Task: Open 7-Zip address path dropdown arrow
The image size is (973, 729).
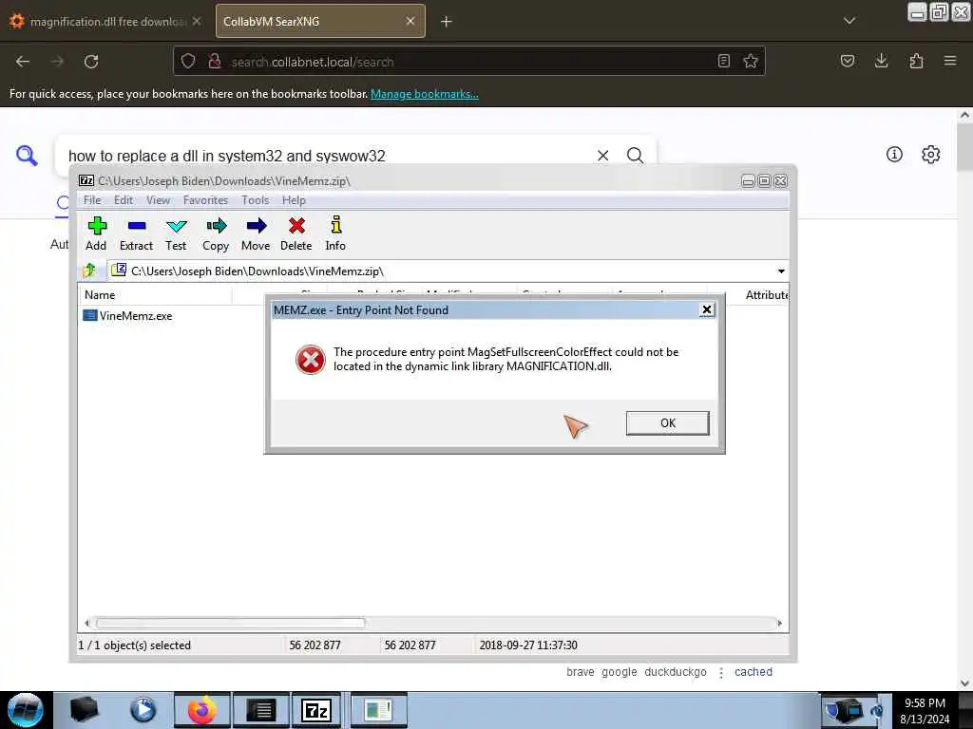Action: pos(781,271)
